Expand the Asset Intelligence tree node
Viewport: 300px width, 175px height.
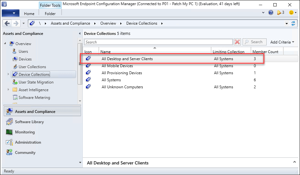[x=8, y=90]
